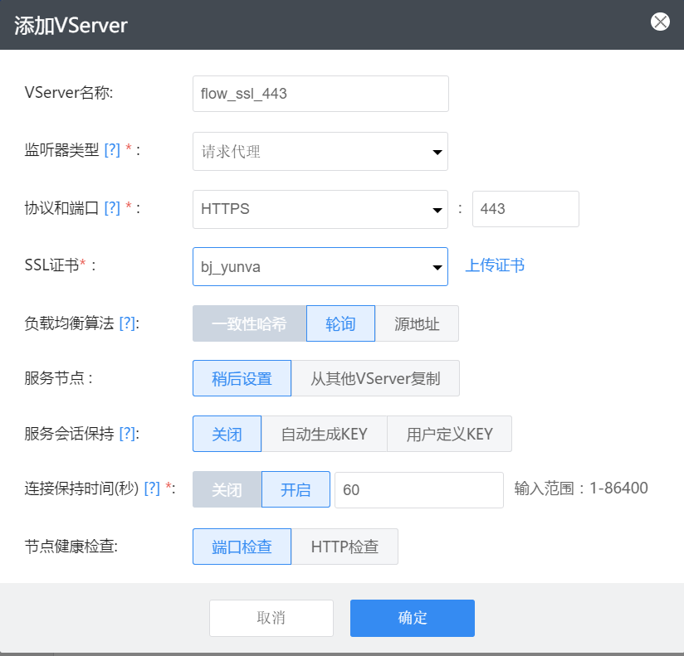The height and width of the screenshot is (656, 684).
Task: Set 连接保持时间 to 关闭
Action: coord(227,489)
